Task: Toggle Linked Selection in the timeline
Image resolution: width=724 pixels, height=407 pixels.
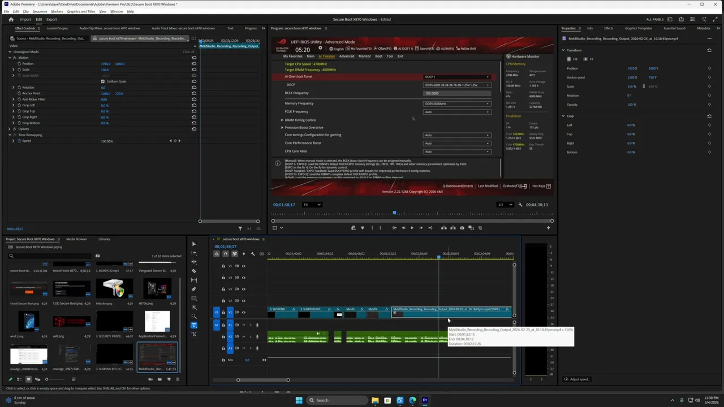Action: 234,254
